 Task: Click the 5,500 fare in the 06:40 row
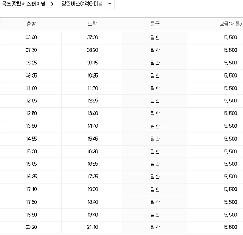click(x=231, y=37)
